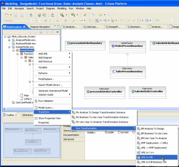The width and height of the screenshot is (179, 167).
Task: Click the Arrange All layout icon
Action: (x=97, y=21)
